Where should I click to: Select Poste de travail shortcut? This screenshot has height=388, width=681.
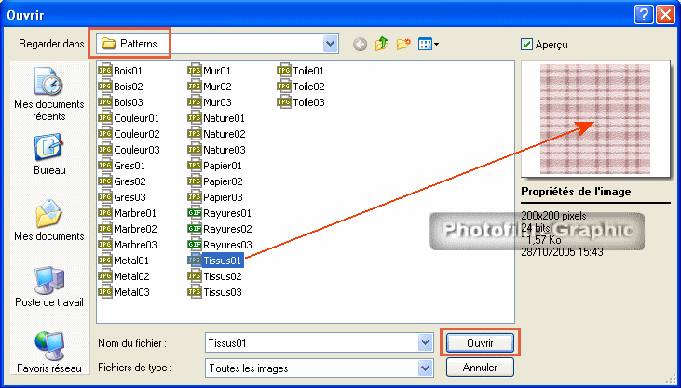click(48, 287)
